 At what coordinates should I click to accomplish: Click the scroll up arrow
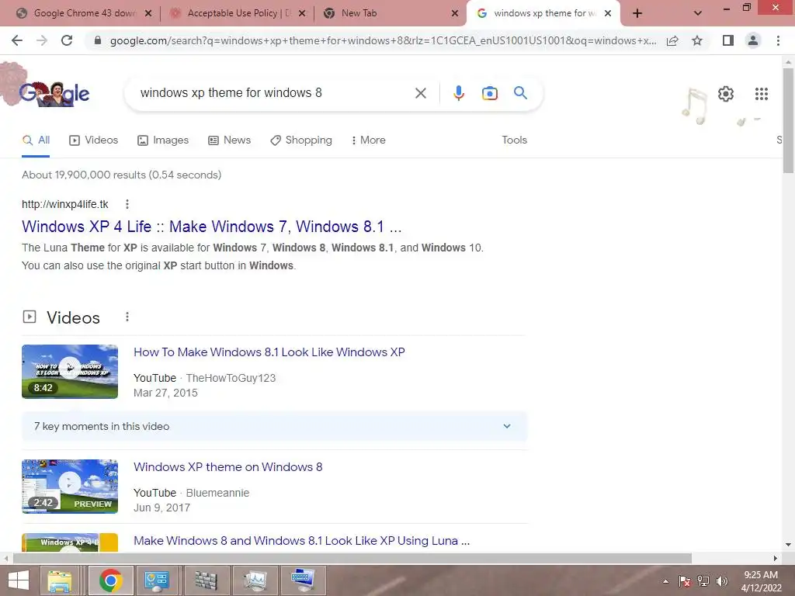pos(788,62)
